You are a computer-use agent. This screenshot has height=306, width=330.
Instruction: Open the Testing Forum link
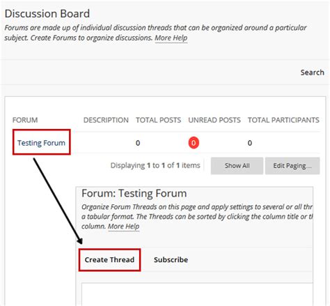coord(41,143)
